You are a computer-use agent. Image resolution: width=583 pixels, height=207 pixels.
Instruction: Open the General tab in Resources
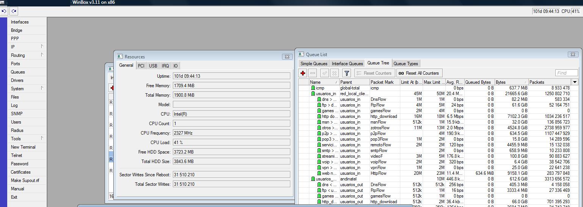(x=126, y=65)
